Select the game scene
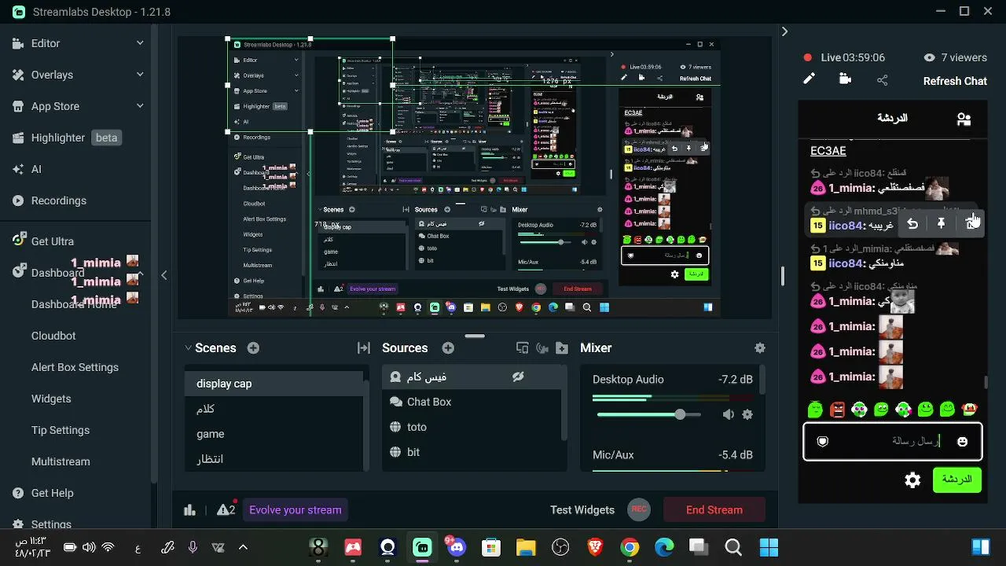This screenshot has height=566, width=1006. coord(274,434)
